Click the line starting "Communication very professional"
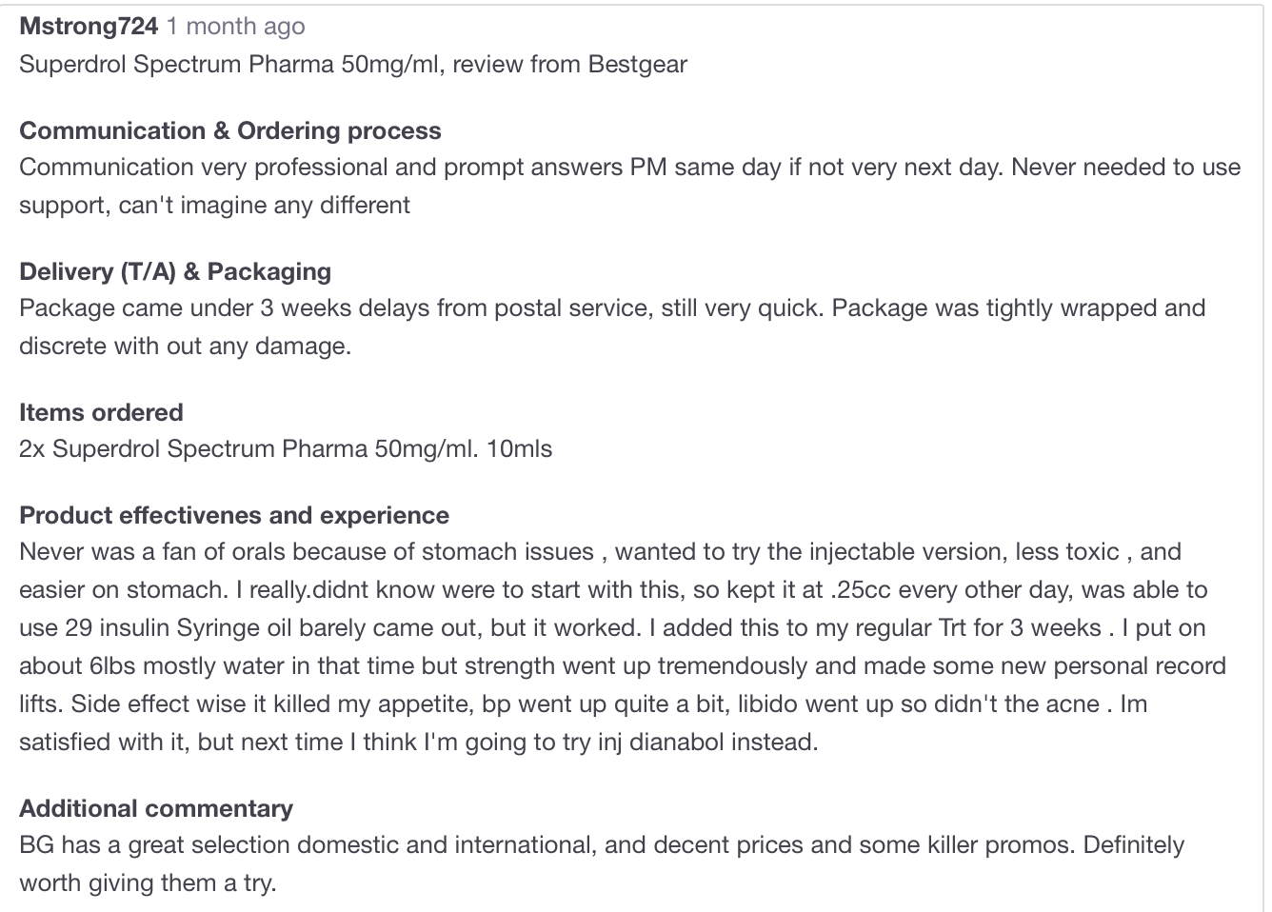This screenshot has height=912, width=1272. pos(628,167)
